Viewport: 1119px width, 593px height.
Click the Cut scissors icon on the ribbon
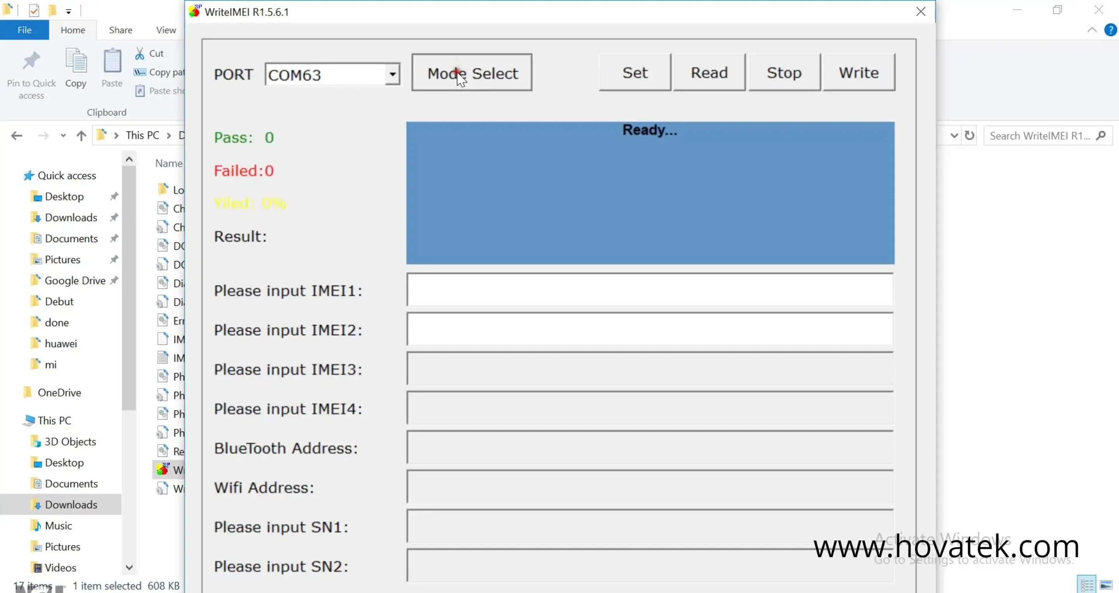click(x=140, y=53)
